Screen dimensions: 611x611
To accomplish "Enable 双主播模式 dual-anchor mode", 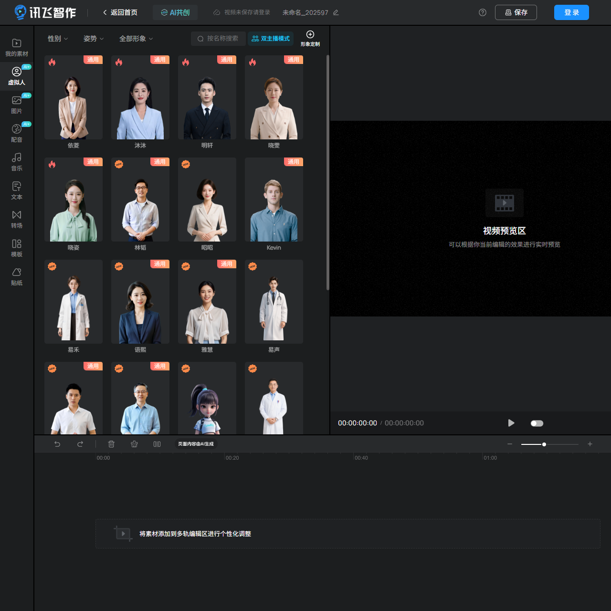I will (x=271, y=39).
